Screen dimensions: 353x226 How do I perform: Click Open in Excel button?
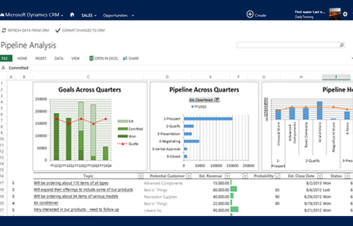(x=104, y=58)
